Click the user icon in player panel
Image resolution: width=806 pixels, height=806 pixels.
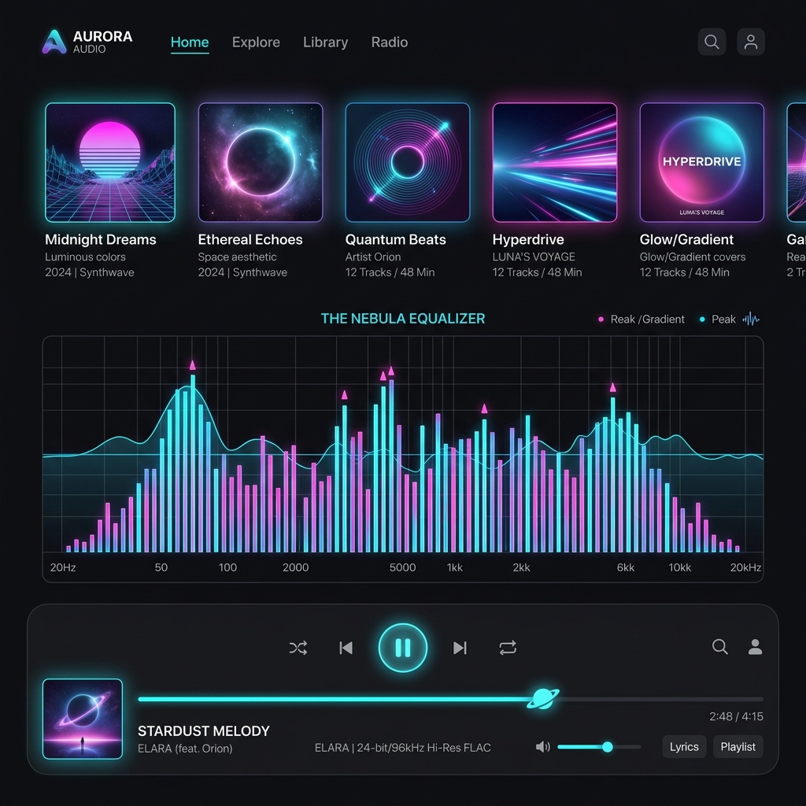click(755, 647)
